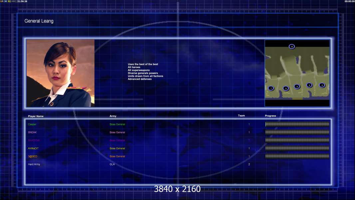The width and height of the screenshot is (355, 200).
Task: Click start position marker 2 on minimap
Action: click(x=322, y=85)
